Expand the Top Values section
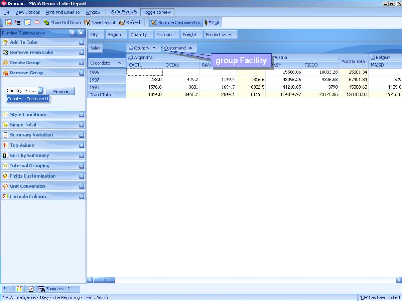402x301 pixels. click(82, 145)
